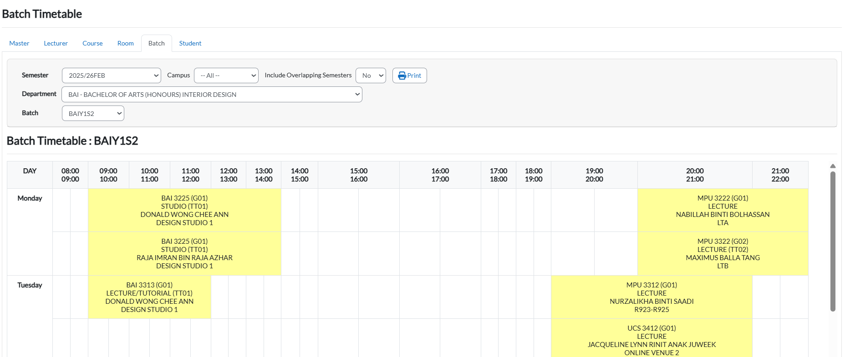Switch to the Master tab

(x=19, y=43)
